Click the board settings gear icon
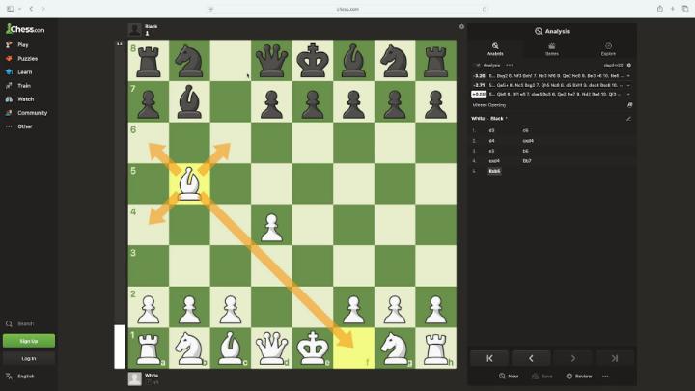 coord(461,27)
